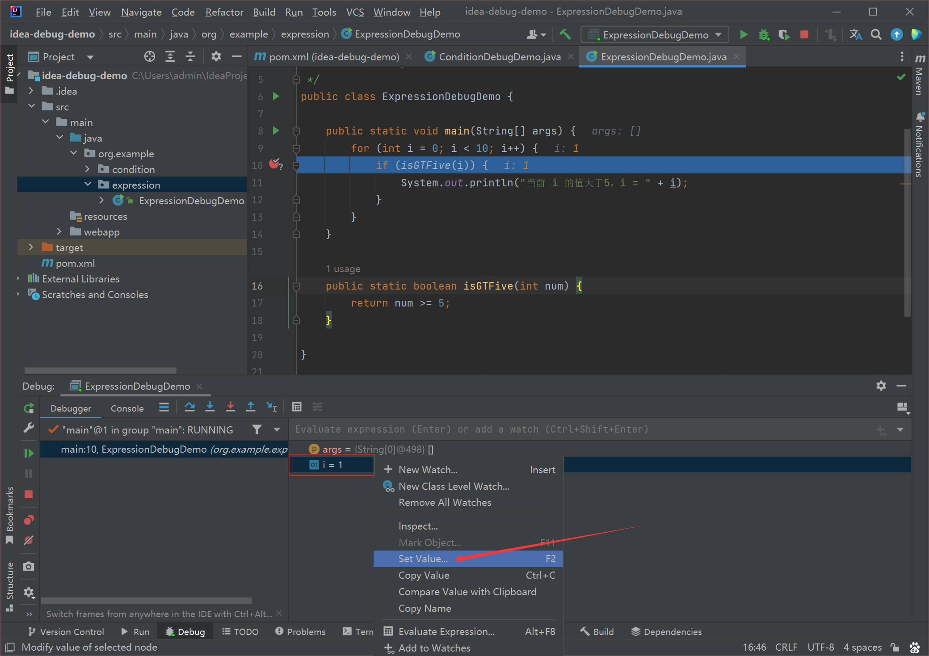Click the Rerun ExpressionDebugDemo icon
The height and width of the screenshot is (656, 929).
29,408
